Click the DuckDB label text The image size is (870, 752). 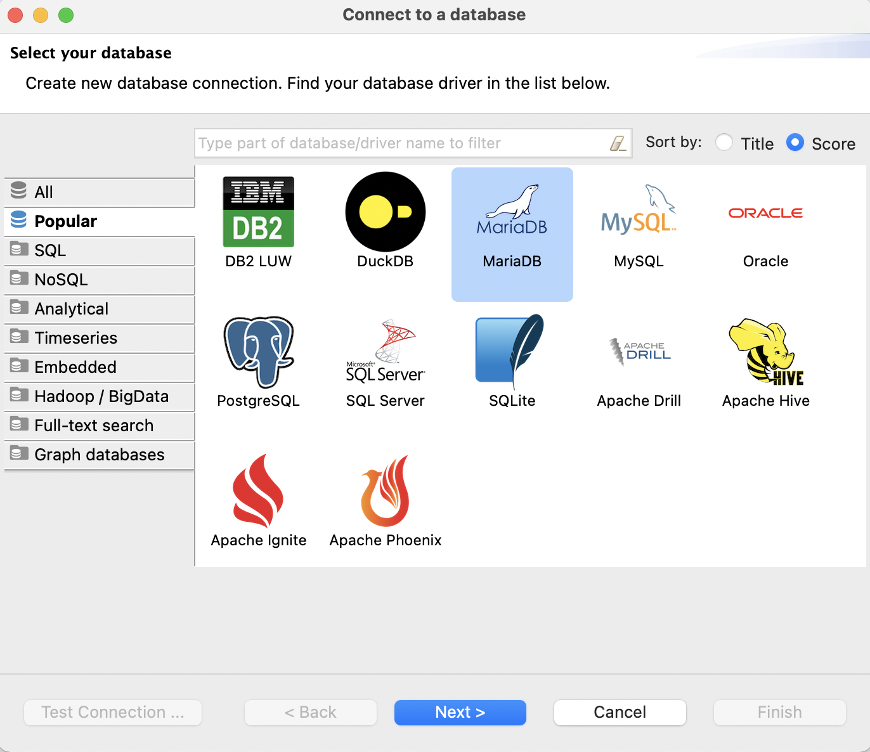pyautogui.click(x=386, y=261)
